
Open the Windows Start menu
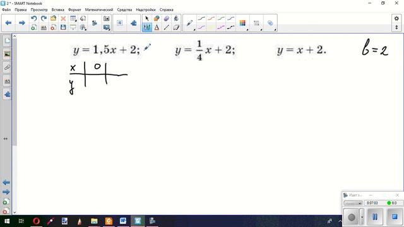(x=7, y=221)
